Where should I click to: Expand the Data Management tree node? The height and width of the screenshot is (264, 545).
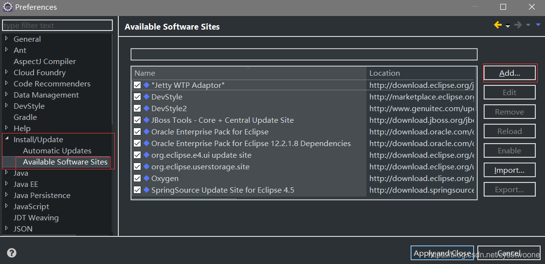coord(7,94)
